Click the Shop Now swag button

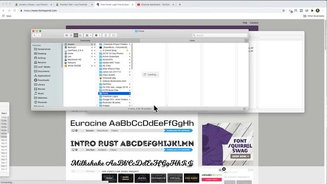click(241, 156)
